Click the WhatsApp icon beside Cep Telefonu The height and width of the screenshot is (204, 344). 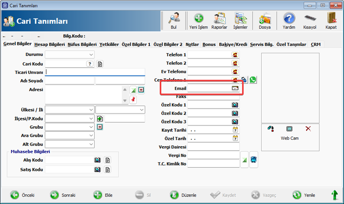click(253, 80)
